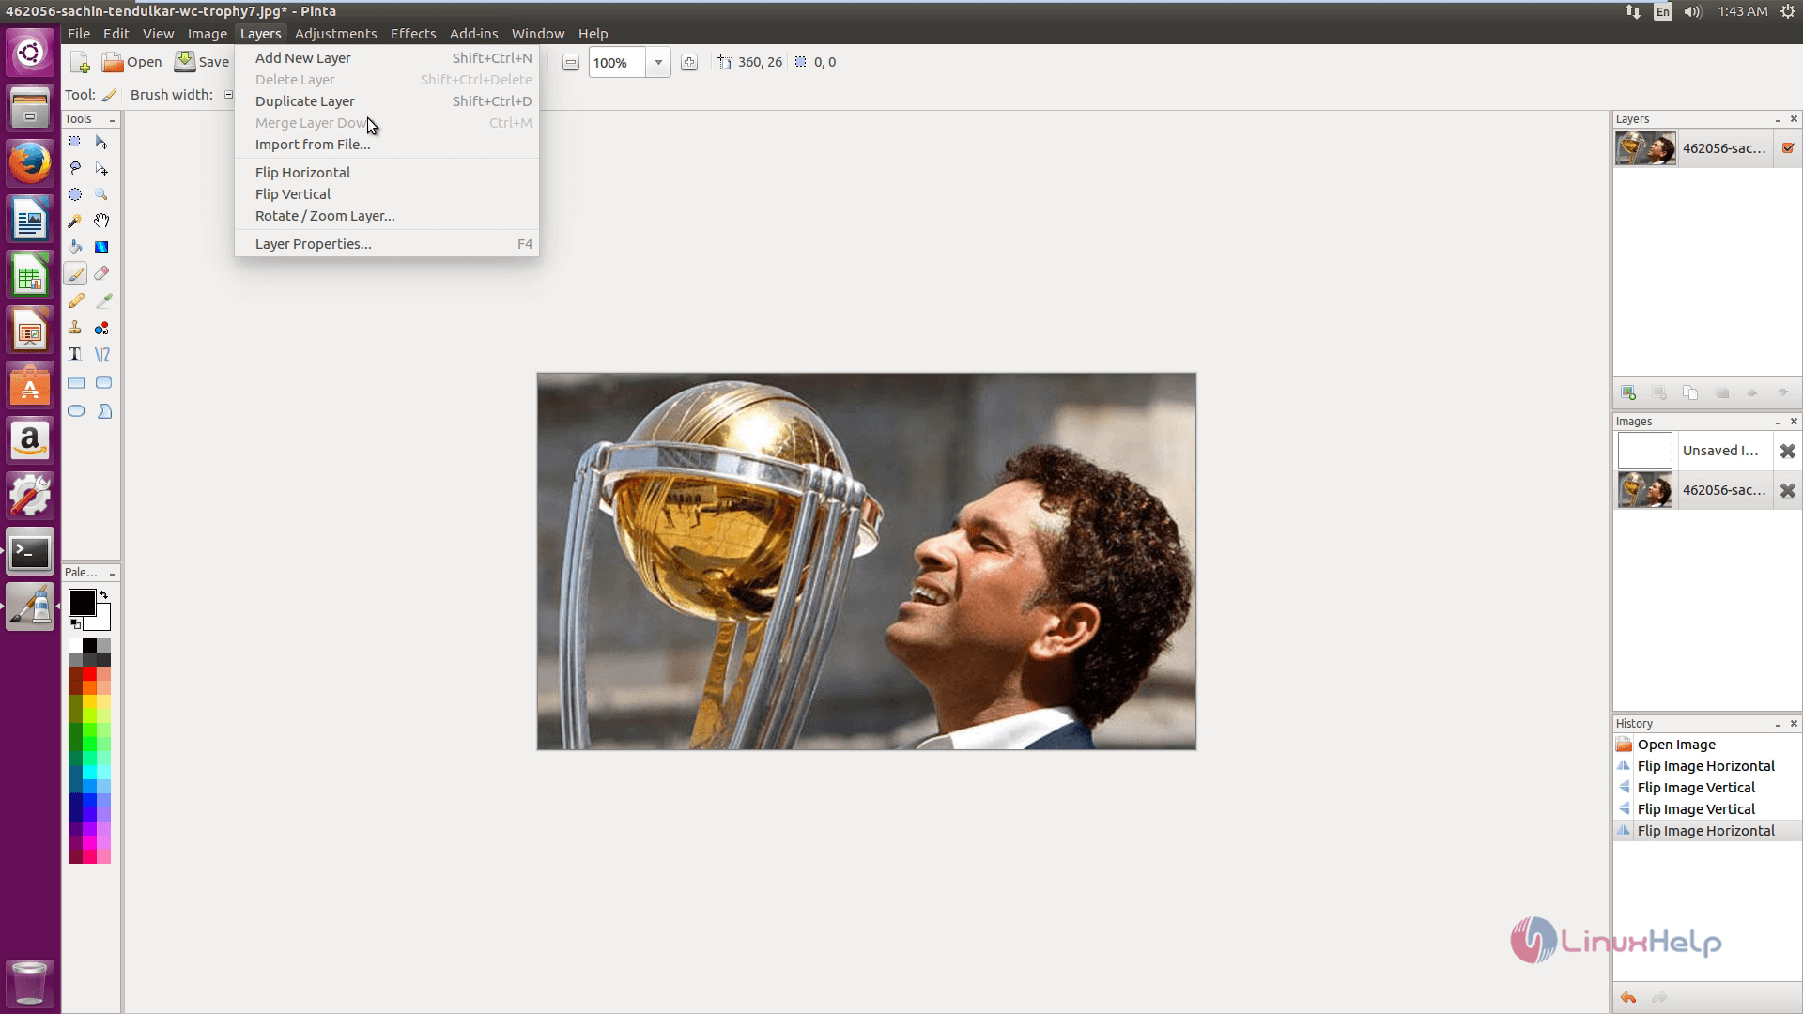Minimize the Images panel

1778,422
